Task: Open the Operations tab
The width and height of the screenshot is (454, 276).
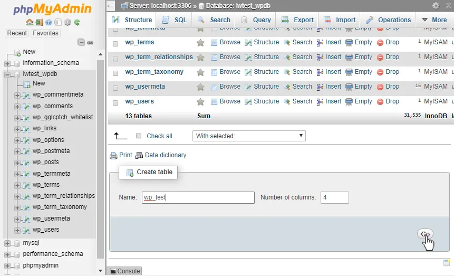Action: [x=388, y=20]
